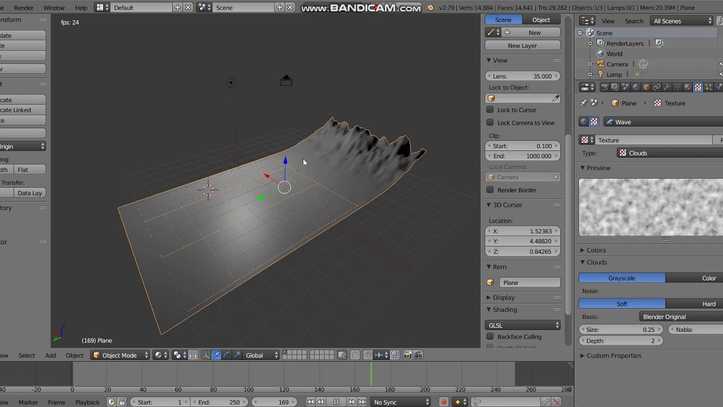This screenshot has width=723, height=407.
Task: Open the Blender Original basis dropdown
Action: coord(681,317)
